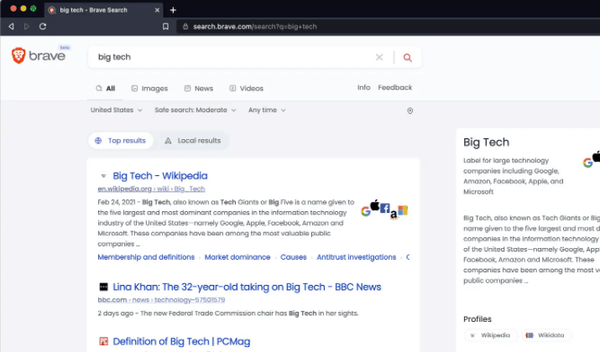
Task: Click the browser back arrow
Action: pyautogui.click(x=11, y=26)
